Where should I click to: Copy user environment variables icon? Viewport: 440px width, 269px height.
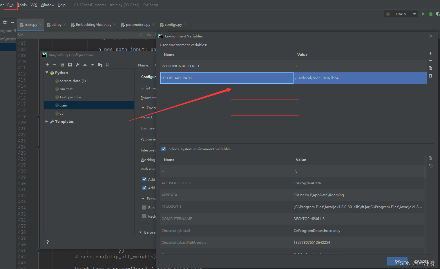coord(430,68)
